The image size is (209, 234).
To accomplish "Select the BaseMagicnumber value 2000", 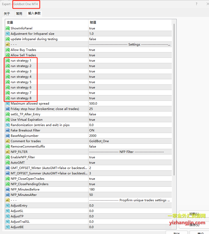I will pyautogui.click(x=93, y=136).
